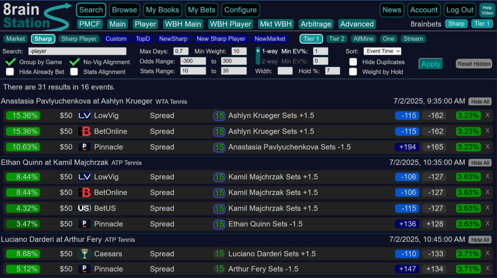Click weight badge 15 on BetUS Majchrzak row

coord(219,208)
